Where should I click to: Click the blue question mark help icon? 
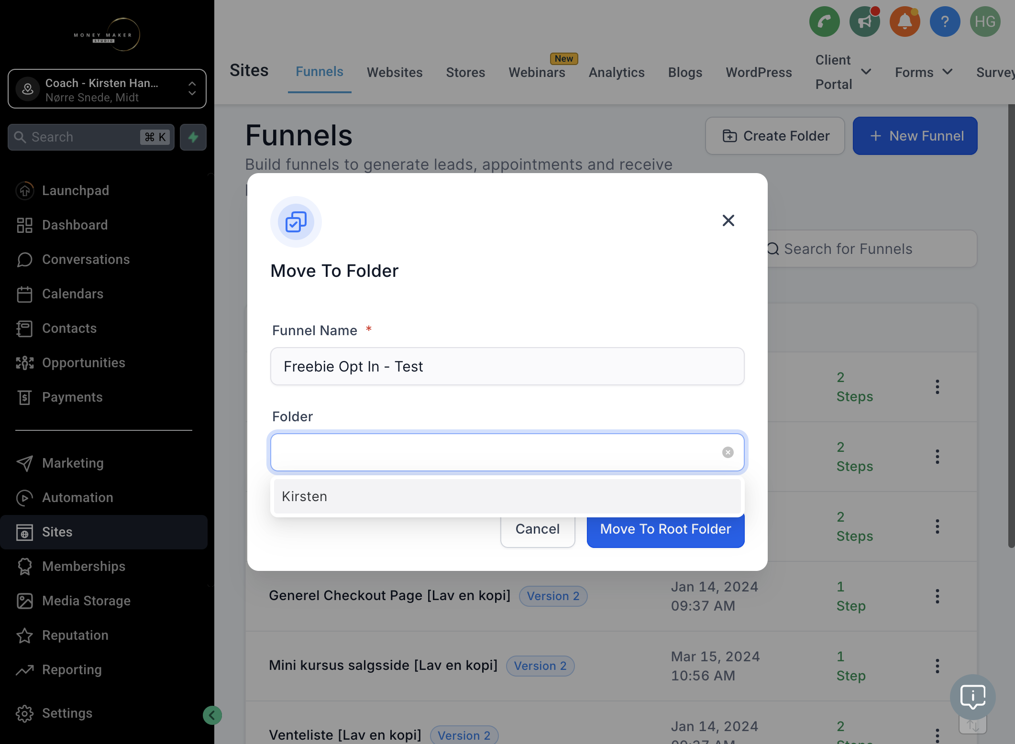[x=945, y=22]
